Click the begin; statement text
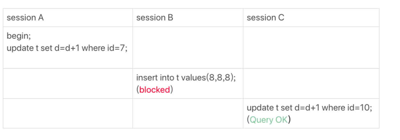The image size is (400, 140). 19,36
